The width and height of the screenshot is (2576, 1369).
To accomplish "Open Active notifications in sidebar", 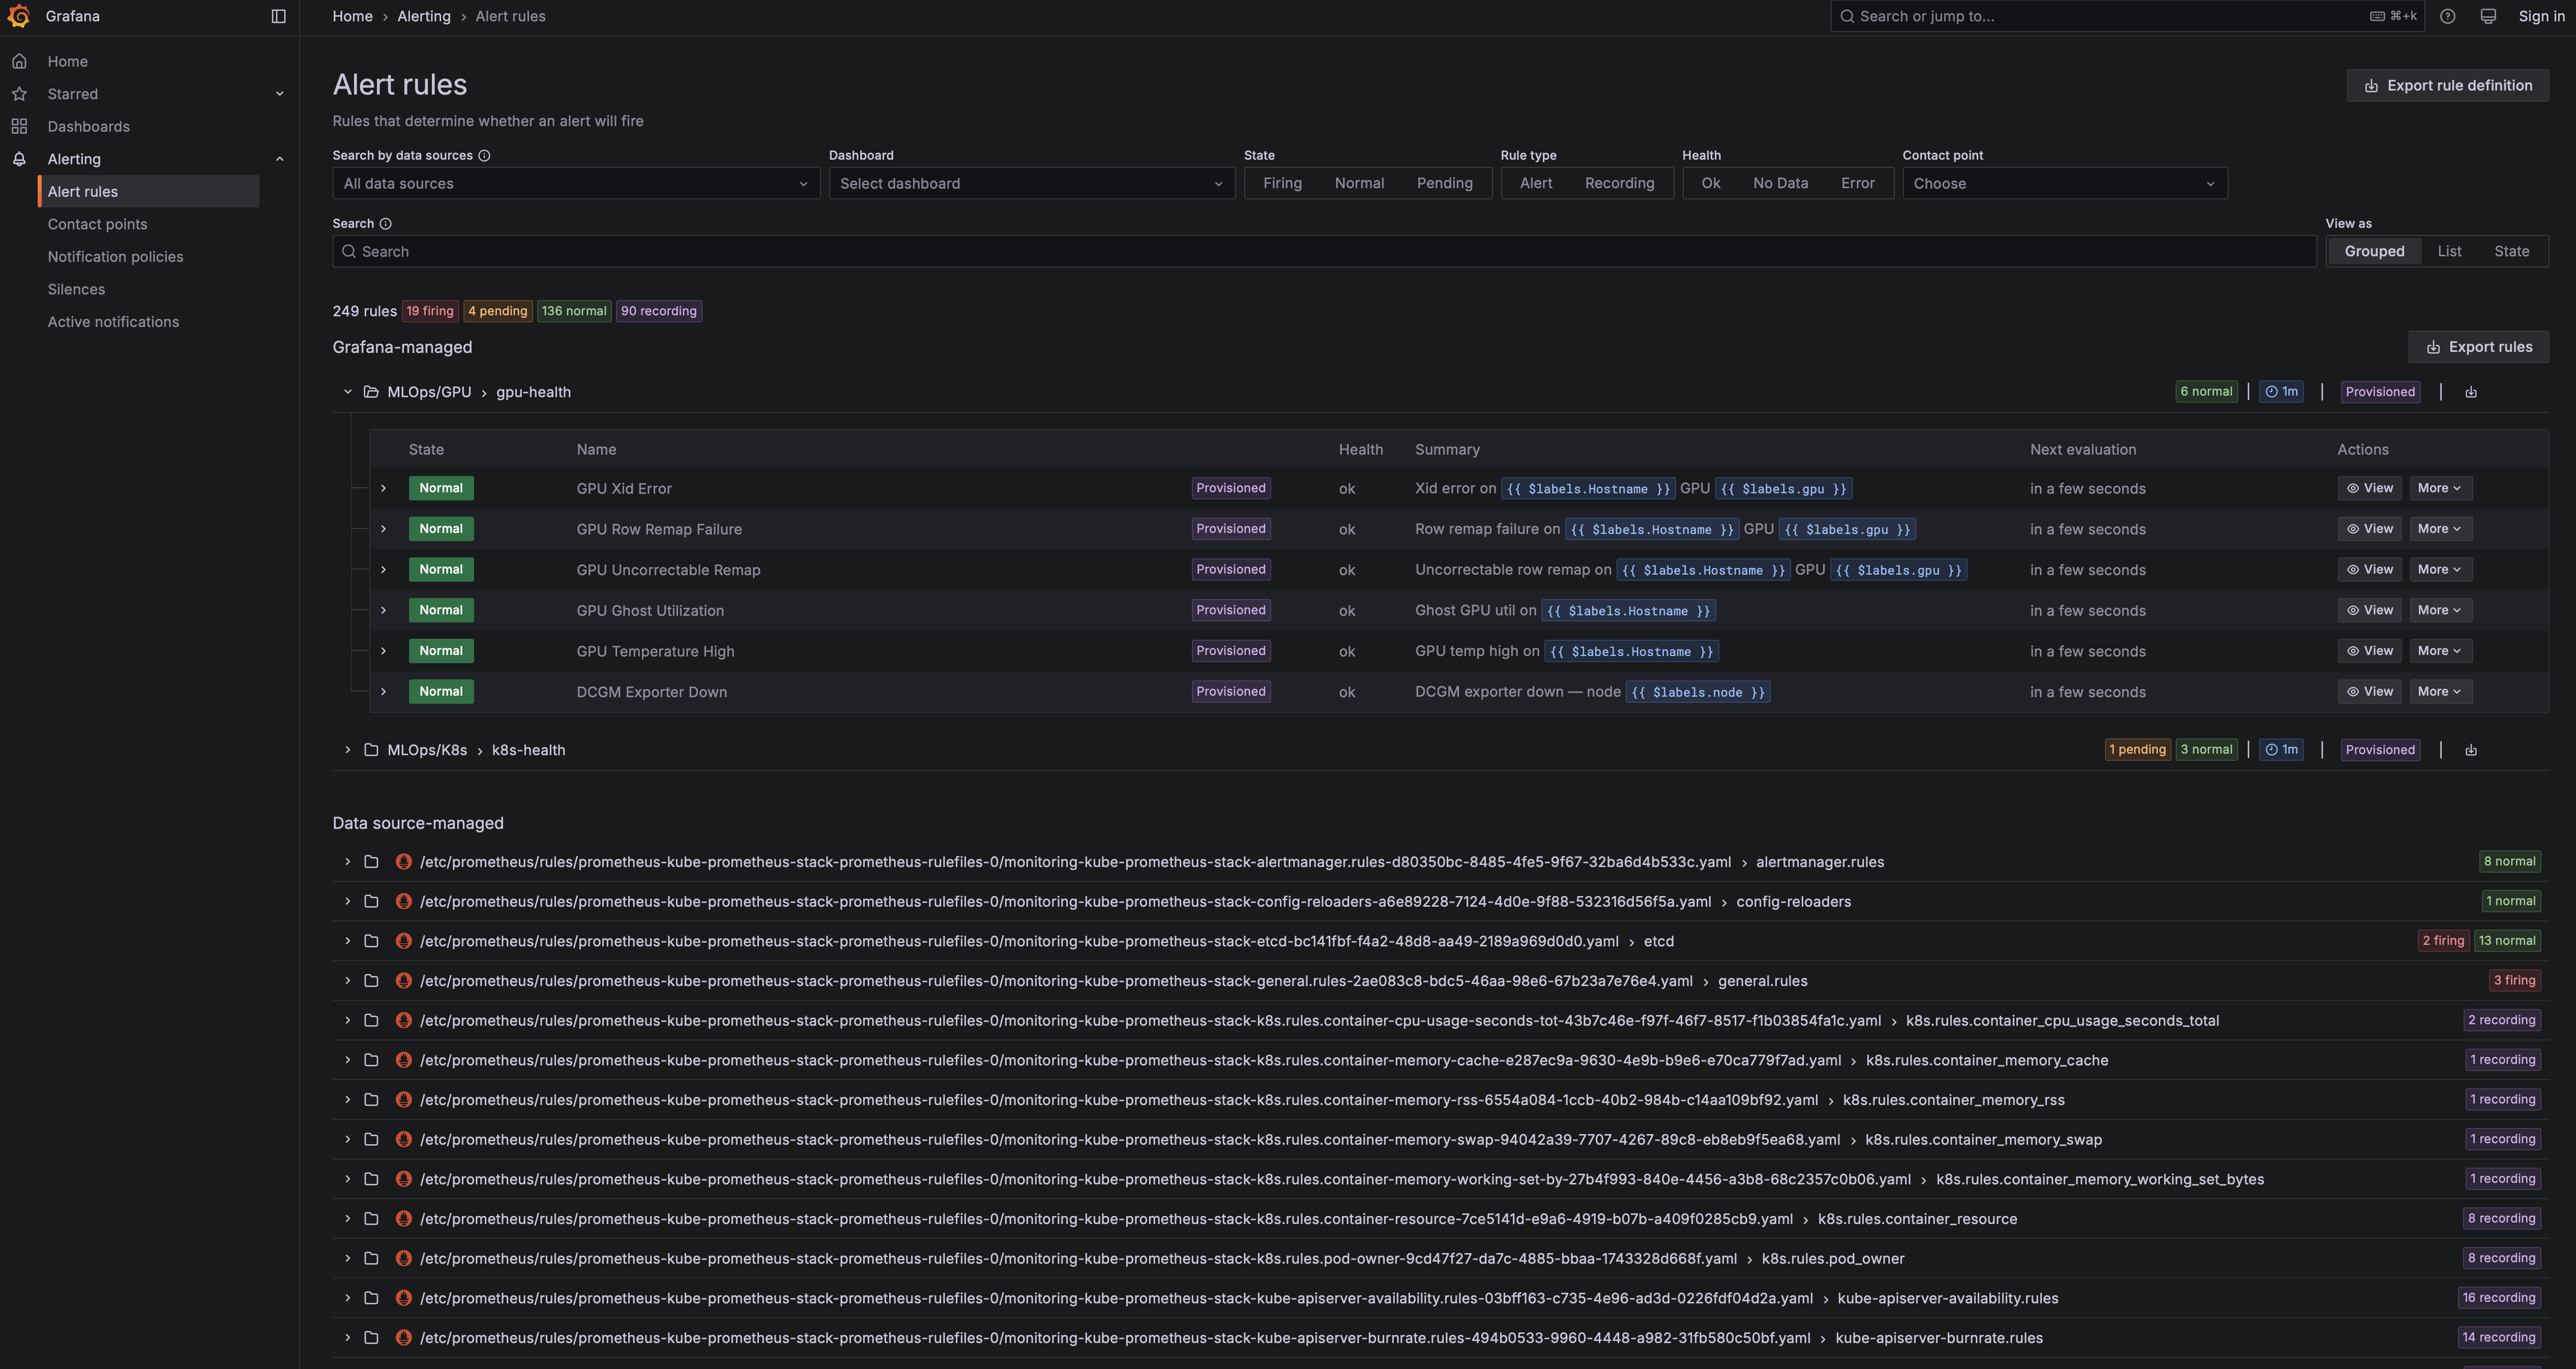I will tap(113, 322).
